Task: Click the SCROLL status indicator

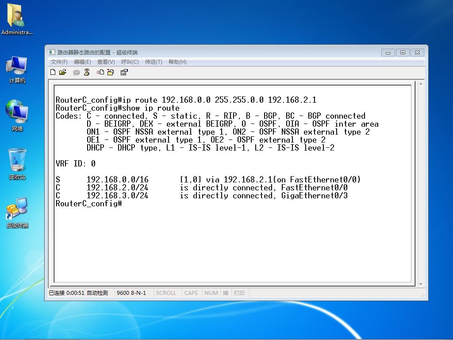Action: [x=166, y=293]
